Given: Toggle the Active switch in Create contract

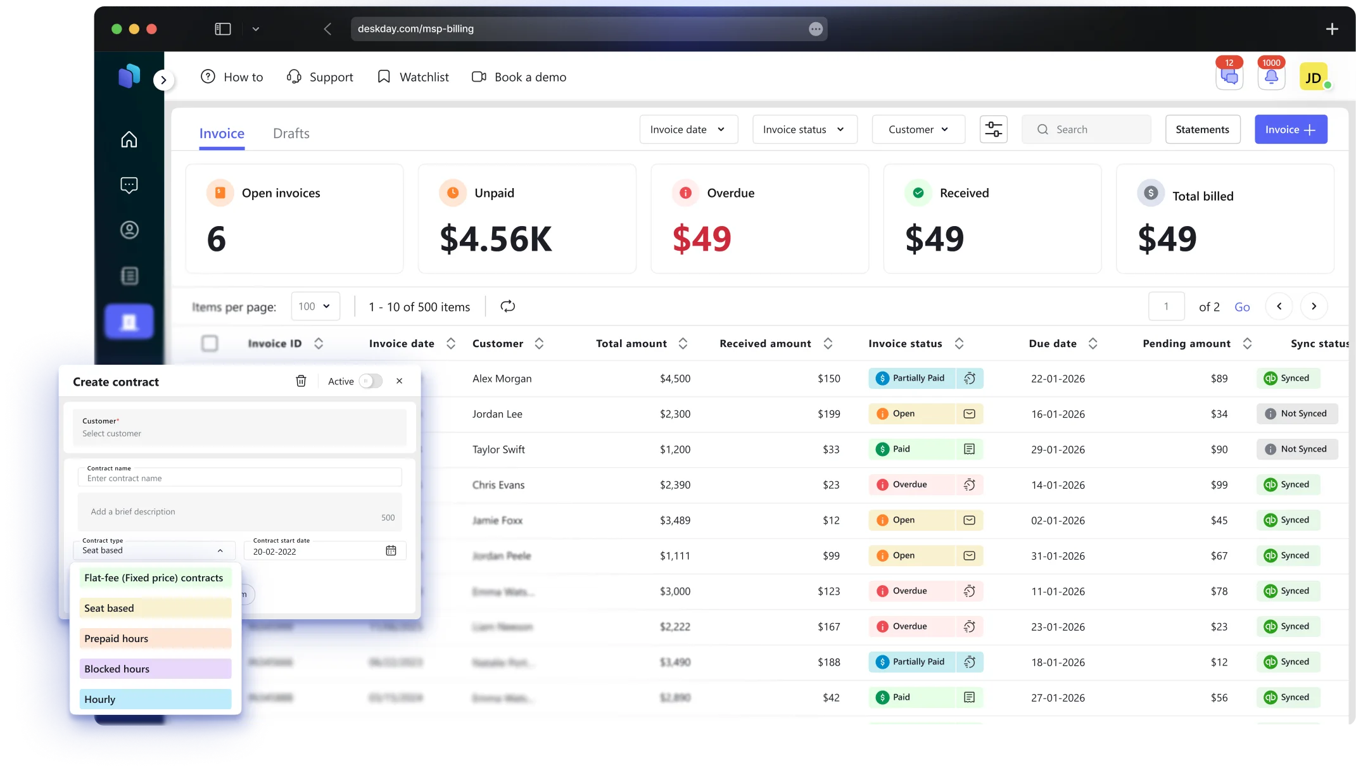Looking at the screenshot, I should [371, 381].
